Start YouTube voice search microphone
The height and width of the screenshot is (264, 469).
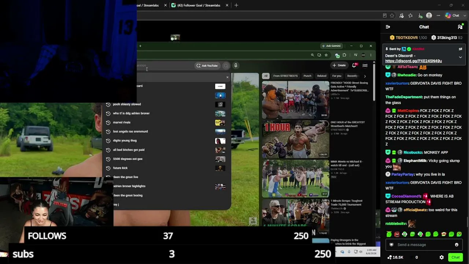[236, 66]
